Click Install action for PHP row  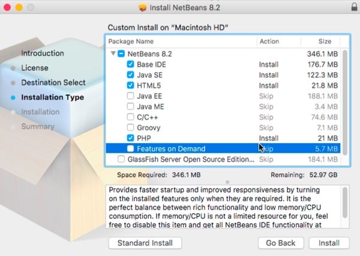click(269, 138)
